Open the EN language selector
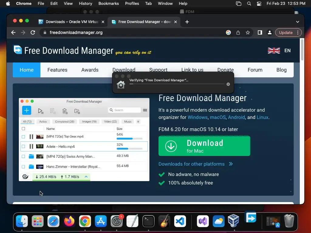The height and width of the screenshot is (233, 311). coord(287,51)
